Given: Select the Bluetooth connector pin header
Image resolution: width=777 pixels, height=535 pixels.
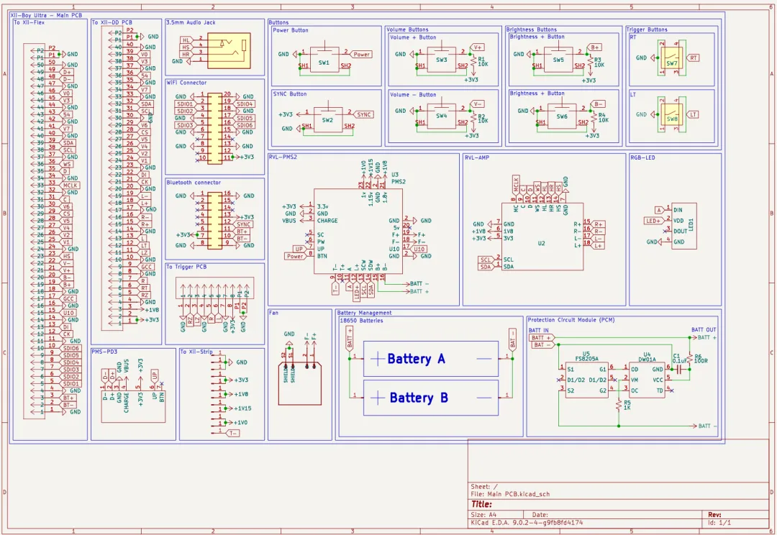Looking at the screenshot, I should click(214, 221).
